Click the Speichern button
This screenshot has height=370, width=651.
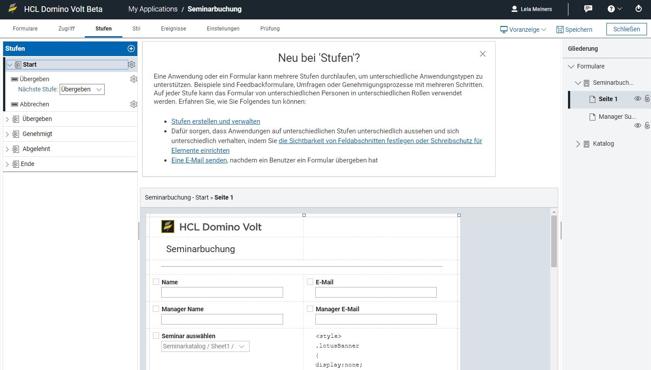574,30
